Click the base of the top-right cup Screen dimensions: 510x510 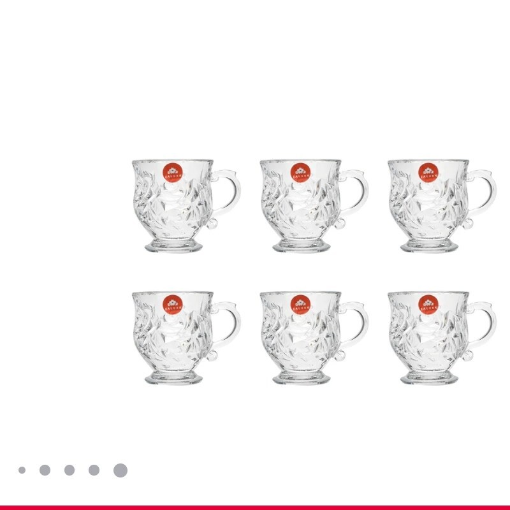429,246
